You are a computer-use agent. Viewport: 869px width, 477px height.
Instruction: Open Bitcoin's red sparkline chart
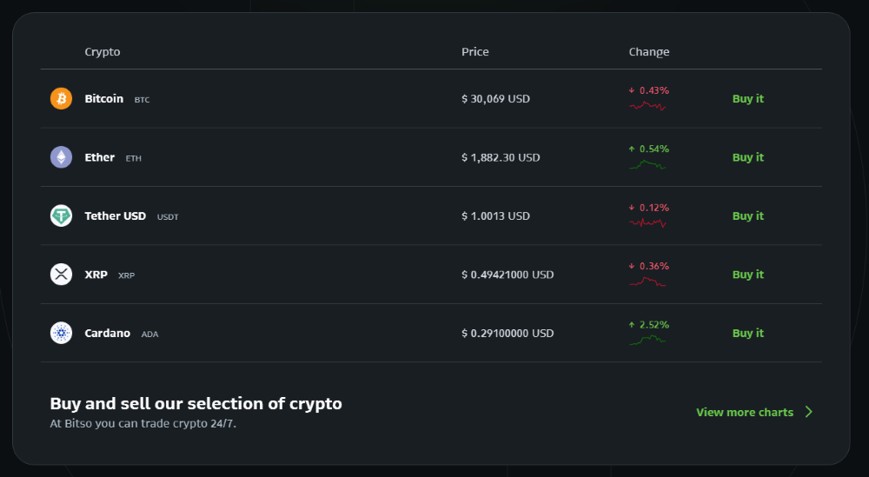(647, 105)
